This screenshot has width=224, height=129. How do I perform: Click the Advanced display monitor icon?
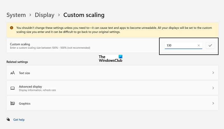pos(12,88)
